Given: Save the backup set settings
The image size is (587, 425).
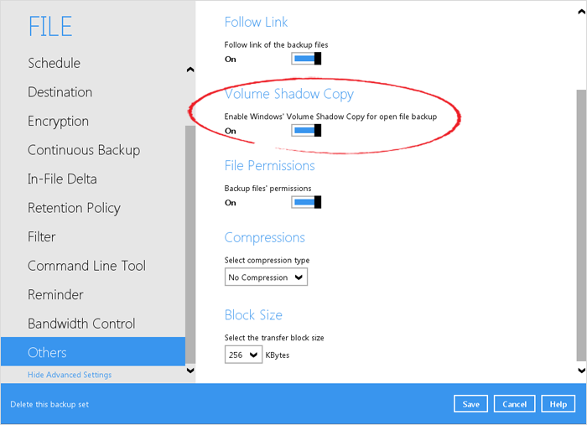Looking at the screenshot, I should click(x=470, y=404).
